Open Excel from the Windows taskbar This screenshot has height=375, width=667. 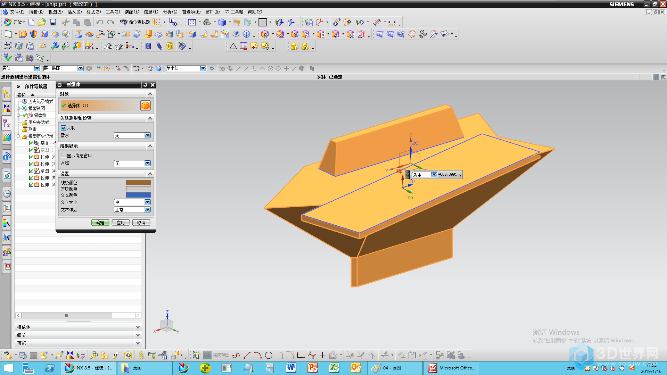[334, 368]
